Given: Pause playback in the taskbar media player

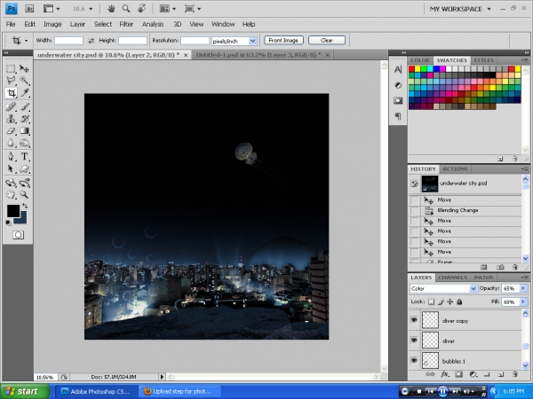Looking at the screenshot, I should pyautogui.click(x=442, y=391).
